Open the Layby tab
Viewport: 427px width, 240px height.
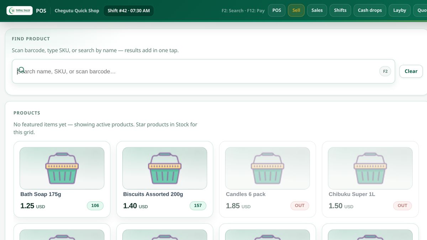pyautogui.click(x=400, y=10)
